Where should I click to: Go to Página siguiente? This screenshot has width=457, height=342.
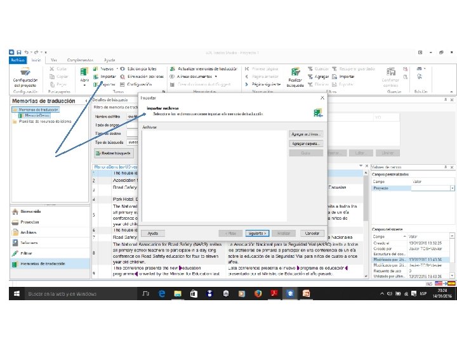(263, 84)
